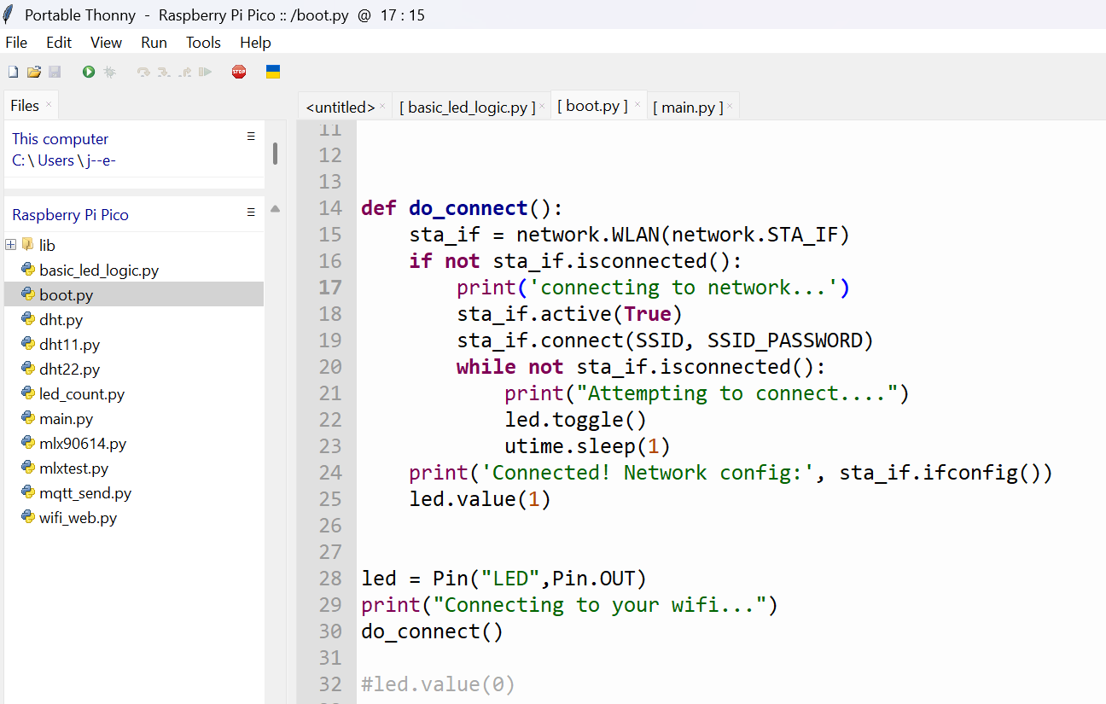This screenshot has height=704, width=1106.
Task: Click the file list scroll-up arrow
Action: [x=275, y=209]
